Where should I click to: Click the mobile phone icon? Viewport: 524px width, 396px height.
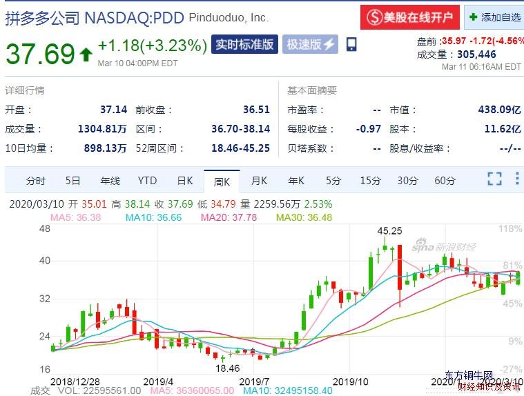pyautogui.click(x=351, y=44)
